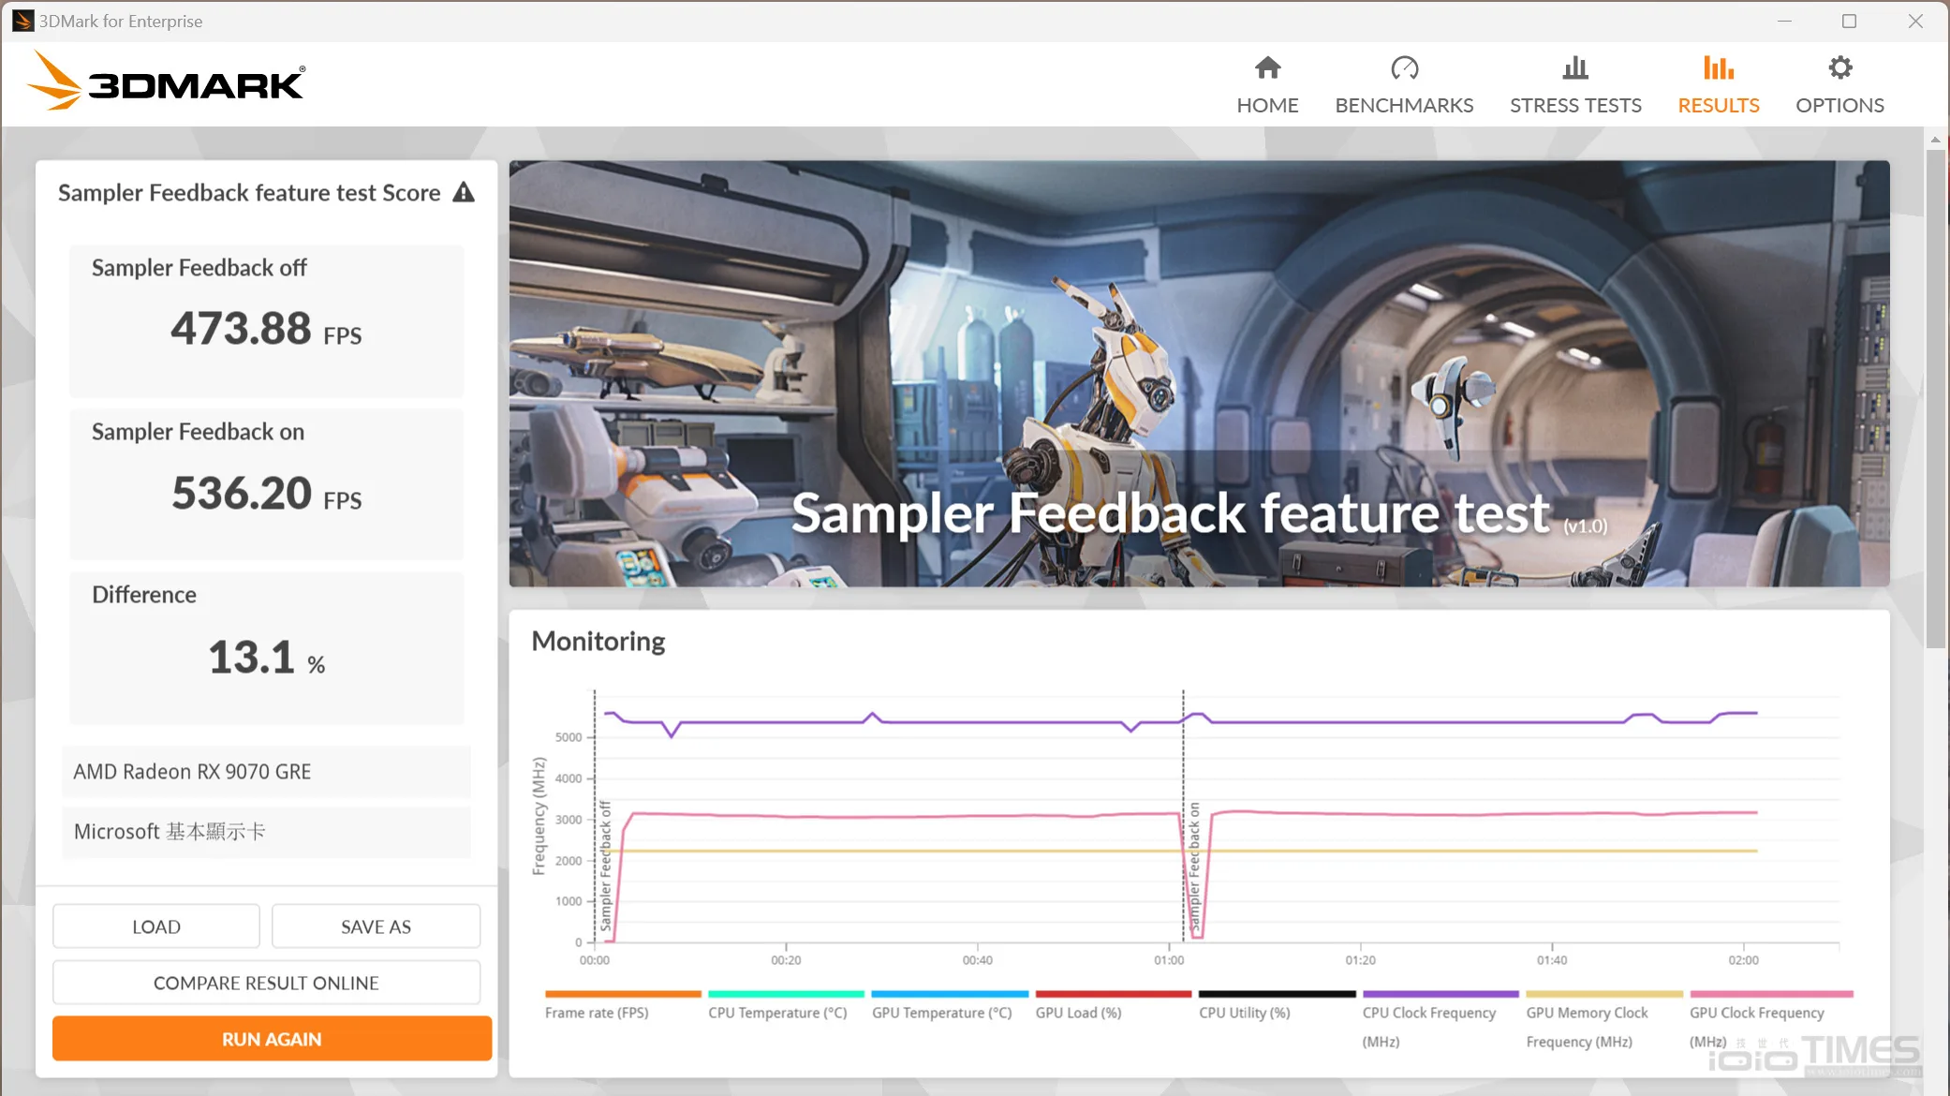Image resolution: width=1950 pixels, height=1096 pixels.
Task: Close the 3DMark window
Action: (1915, 21)
